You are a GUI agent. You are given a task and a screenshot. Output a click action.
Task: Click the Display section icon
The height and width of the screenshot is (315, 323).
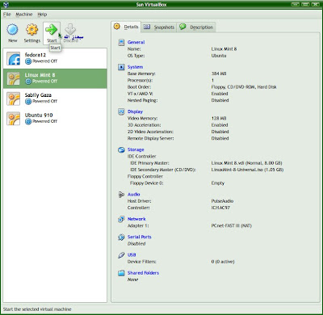click(x=121, y=111)
